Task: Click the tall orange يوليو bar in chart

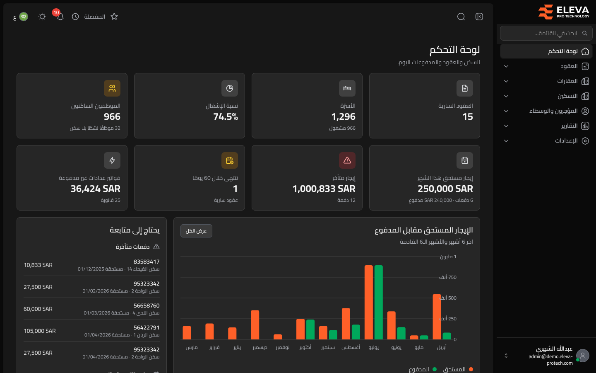Action: click(x=369, y=302)
